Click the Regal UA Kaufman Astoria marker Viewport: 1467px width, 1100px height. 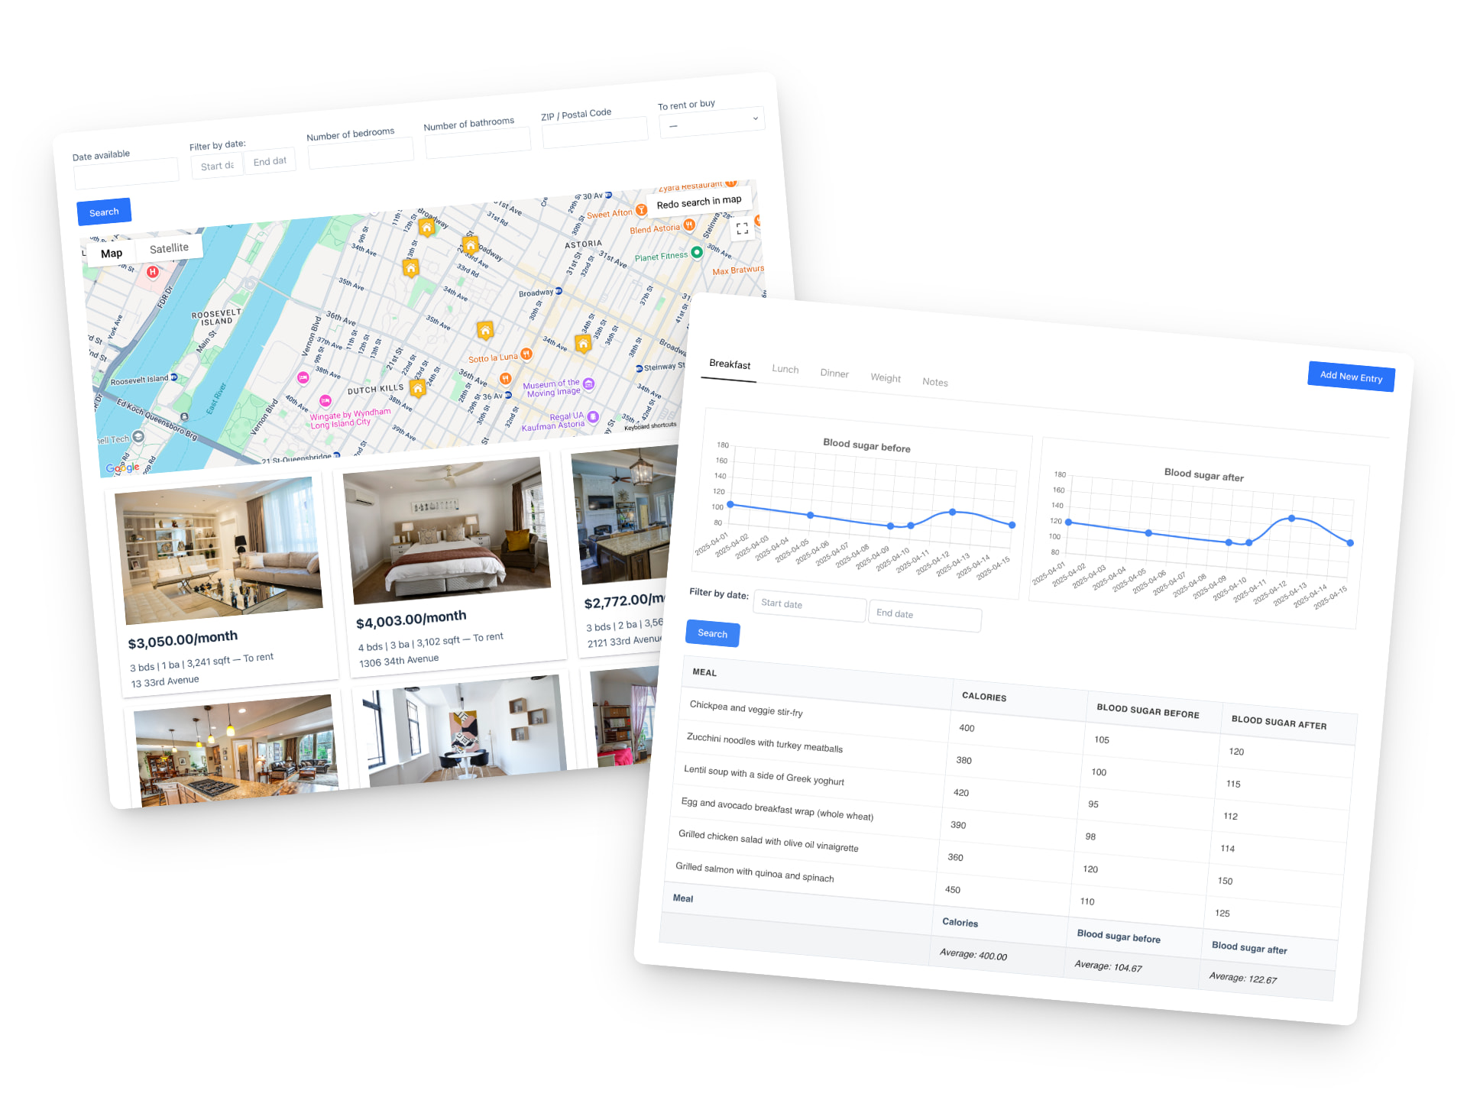(x=593, y=417)
